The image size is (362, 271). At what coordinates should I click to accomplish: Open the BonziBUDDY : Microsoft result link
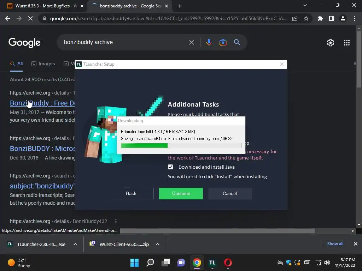pyautogui.click(x=42, y=149)
